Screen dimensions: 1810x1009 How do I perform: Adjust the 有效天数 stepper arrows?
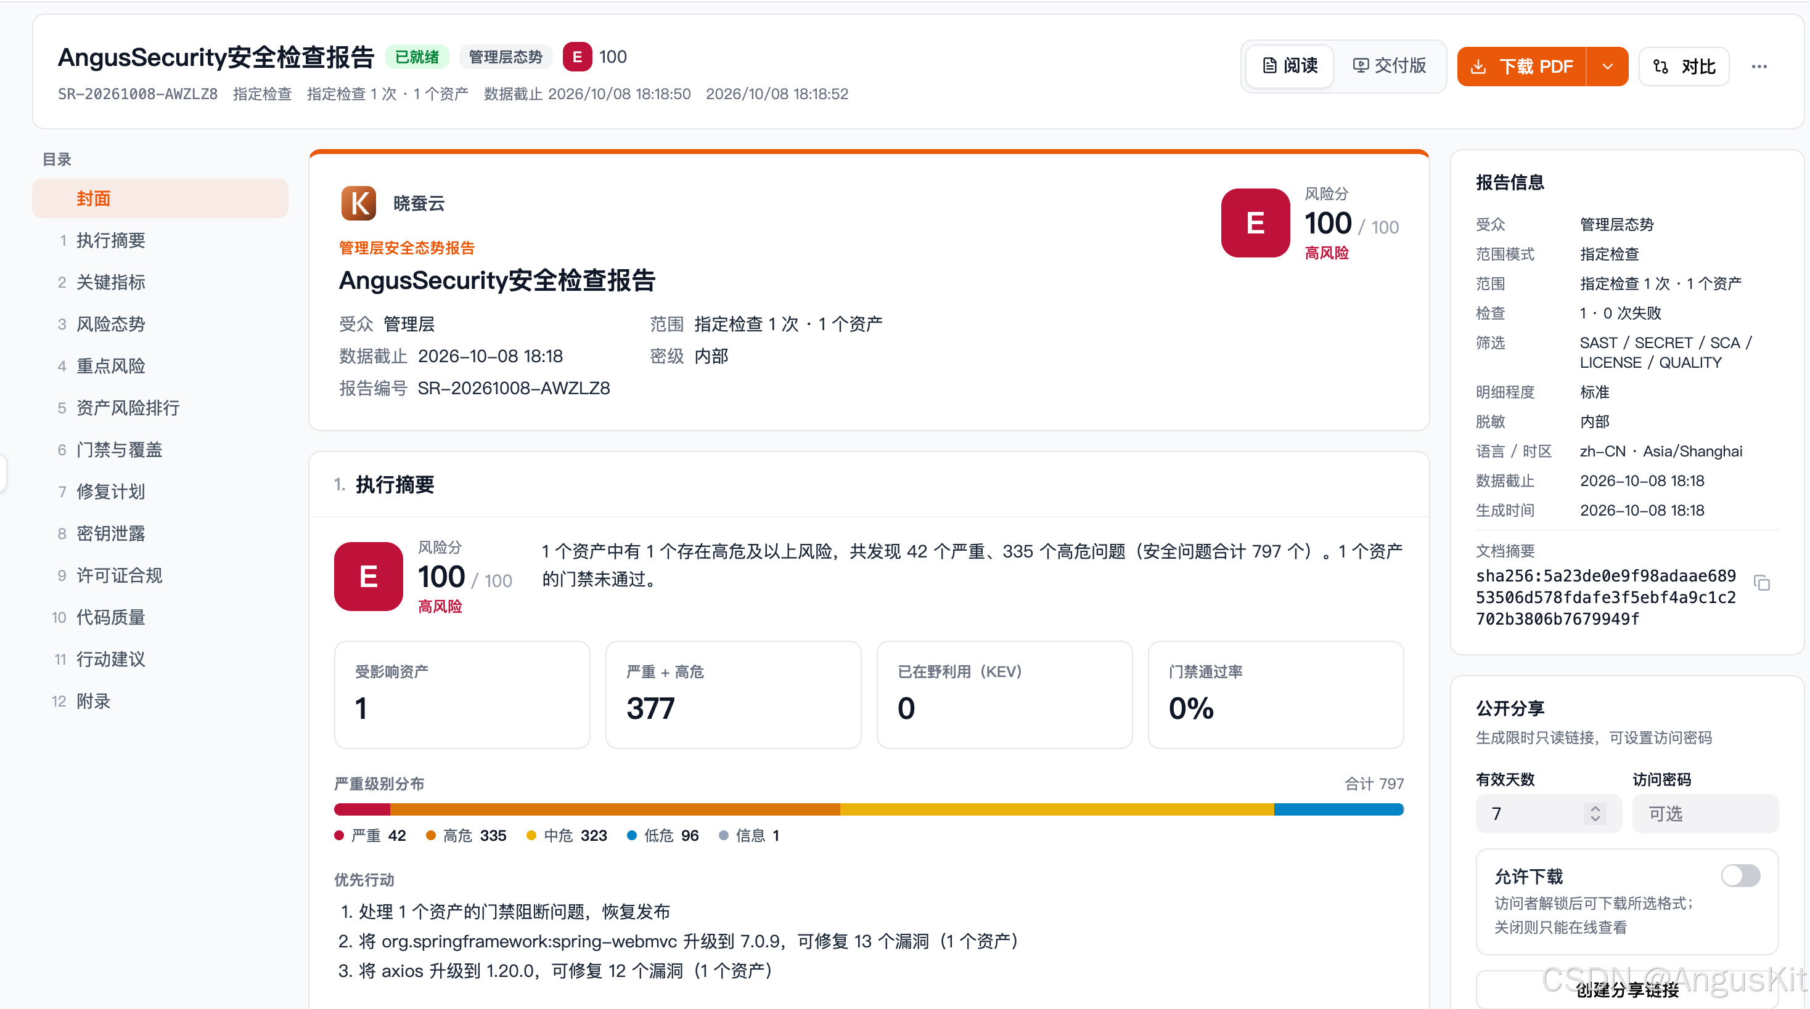coord(1595,814)
